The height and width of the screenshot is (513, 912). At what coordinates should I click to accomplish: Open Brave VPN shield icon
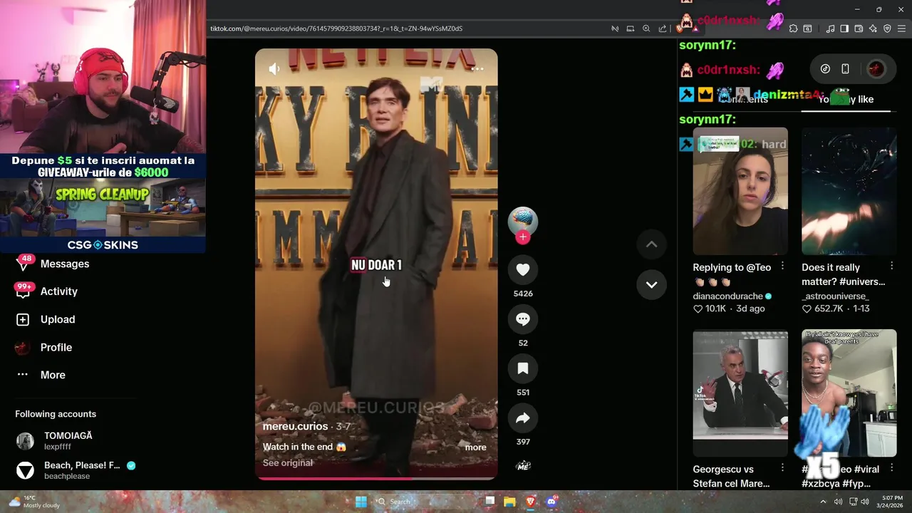[x=887, y=28]
